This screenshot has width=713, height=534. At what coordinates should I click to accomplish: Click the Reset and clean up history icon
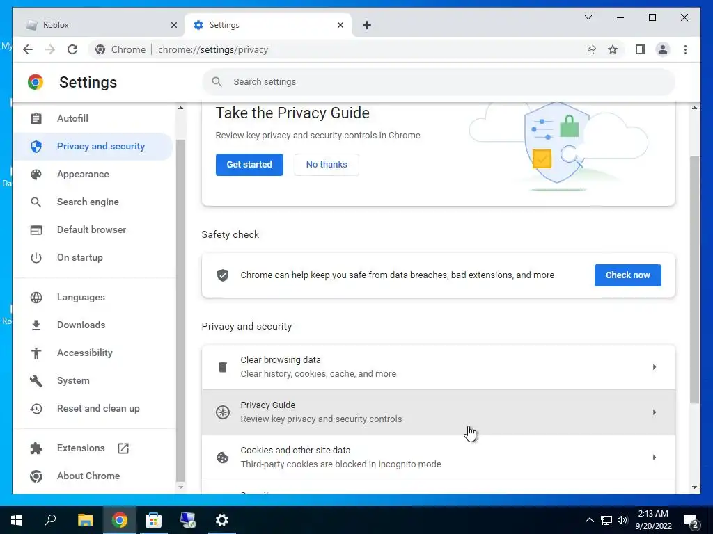tap(36, 409)
